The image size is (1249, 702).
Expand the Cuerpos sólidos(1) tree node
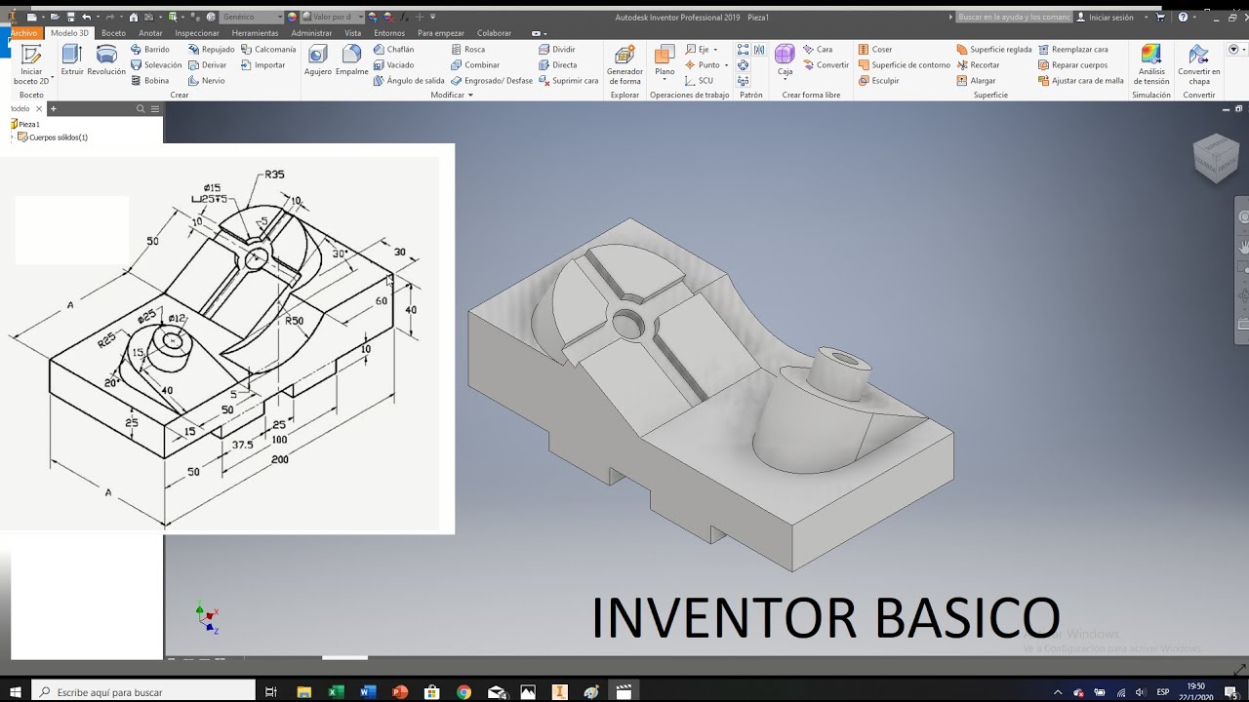click(13, 137)
